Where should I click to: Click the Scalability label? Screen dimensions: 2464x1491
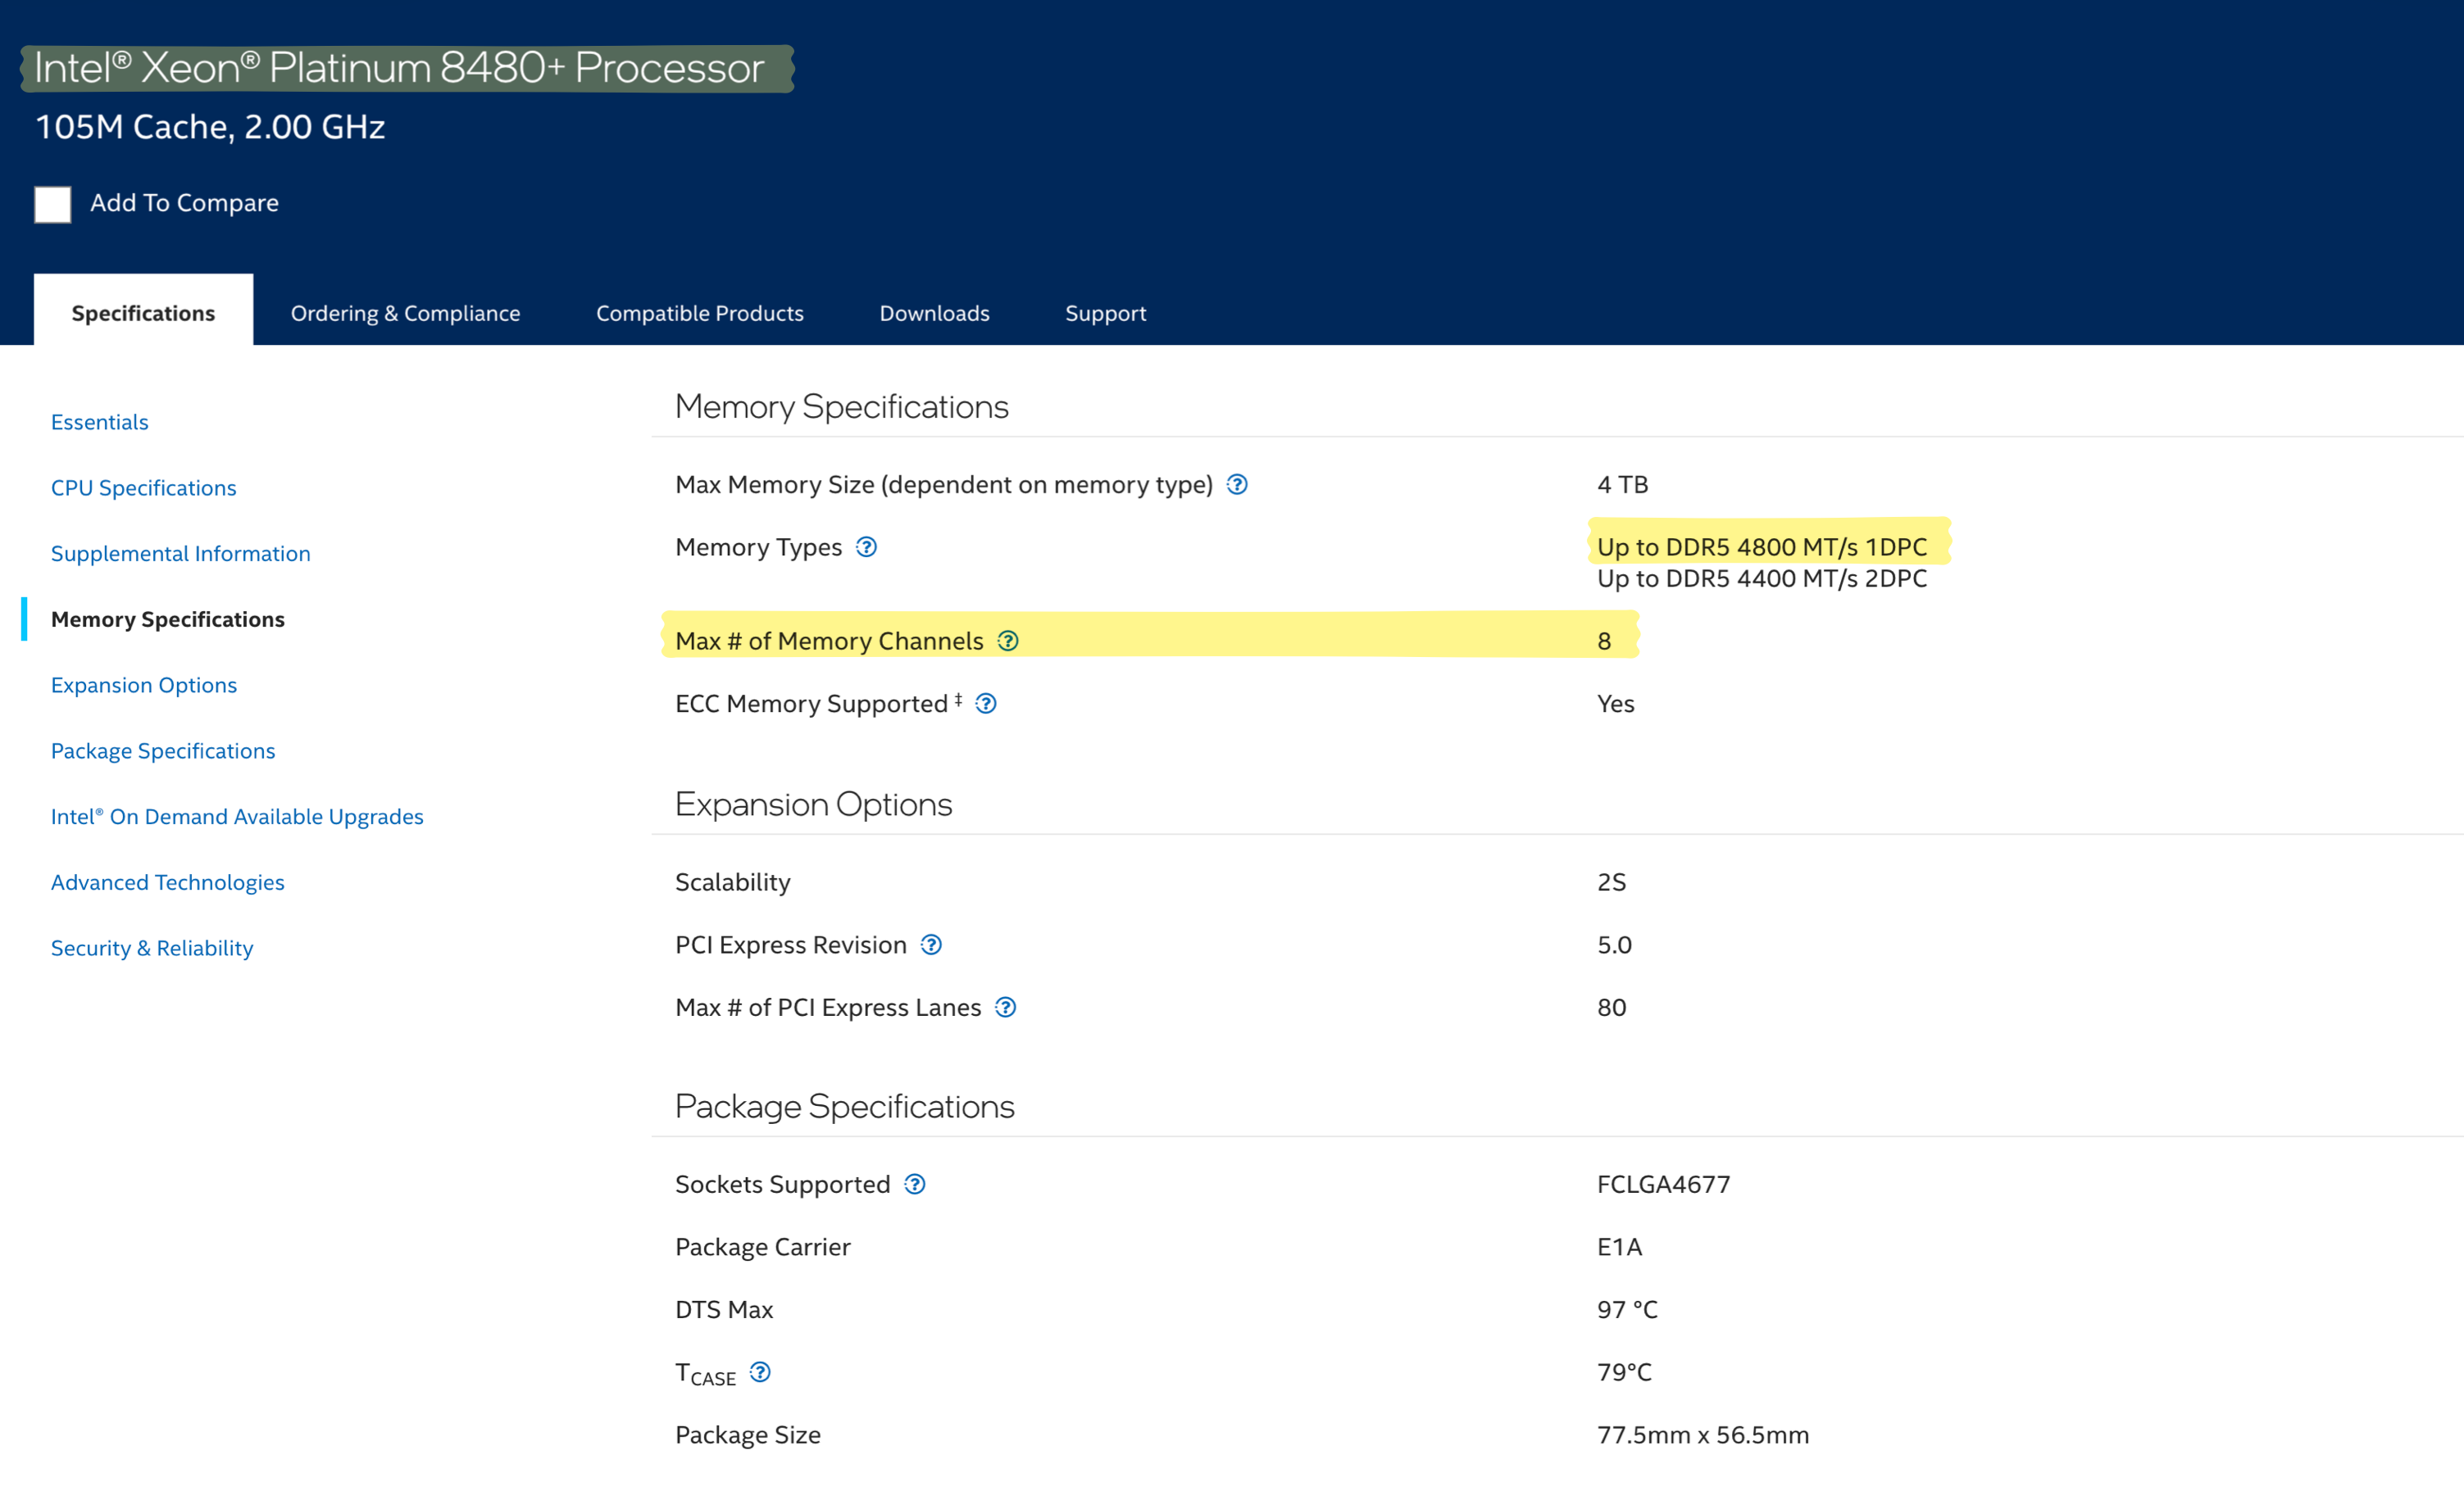click(733, 882)
